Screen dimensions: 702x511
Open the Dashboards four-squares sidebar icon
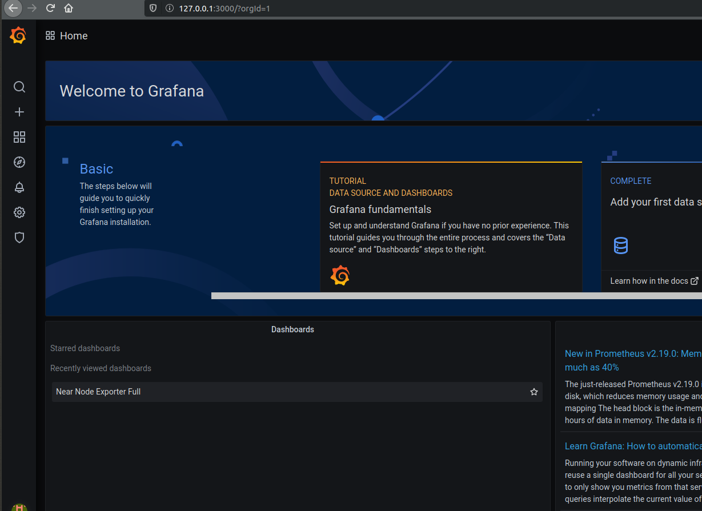point(19,137)
